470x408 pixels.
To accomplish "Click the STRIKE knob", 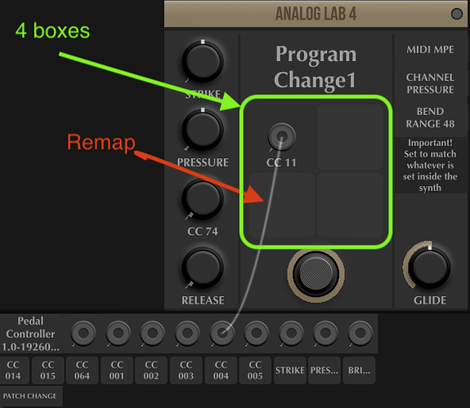I will [203, 62].
